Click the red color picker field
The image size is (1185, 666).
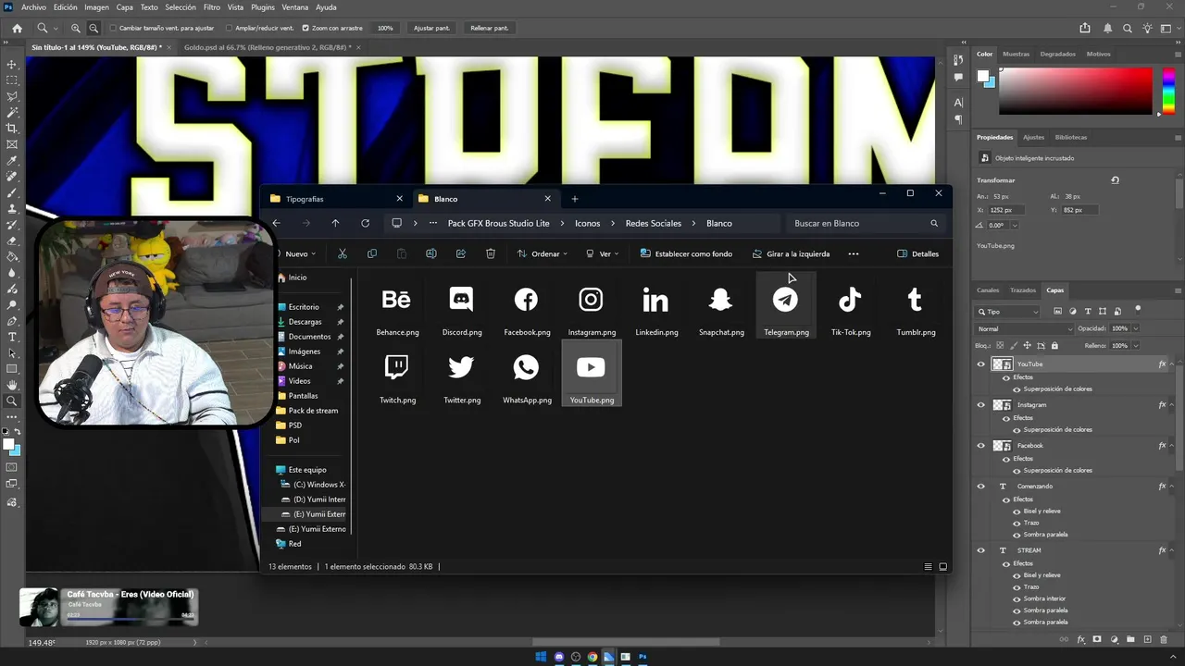pos(1074,91)
